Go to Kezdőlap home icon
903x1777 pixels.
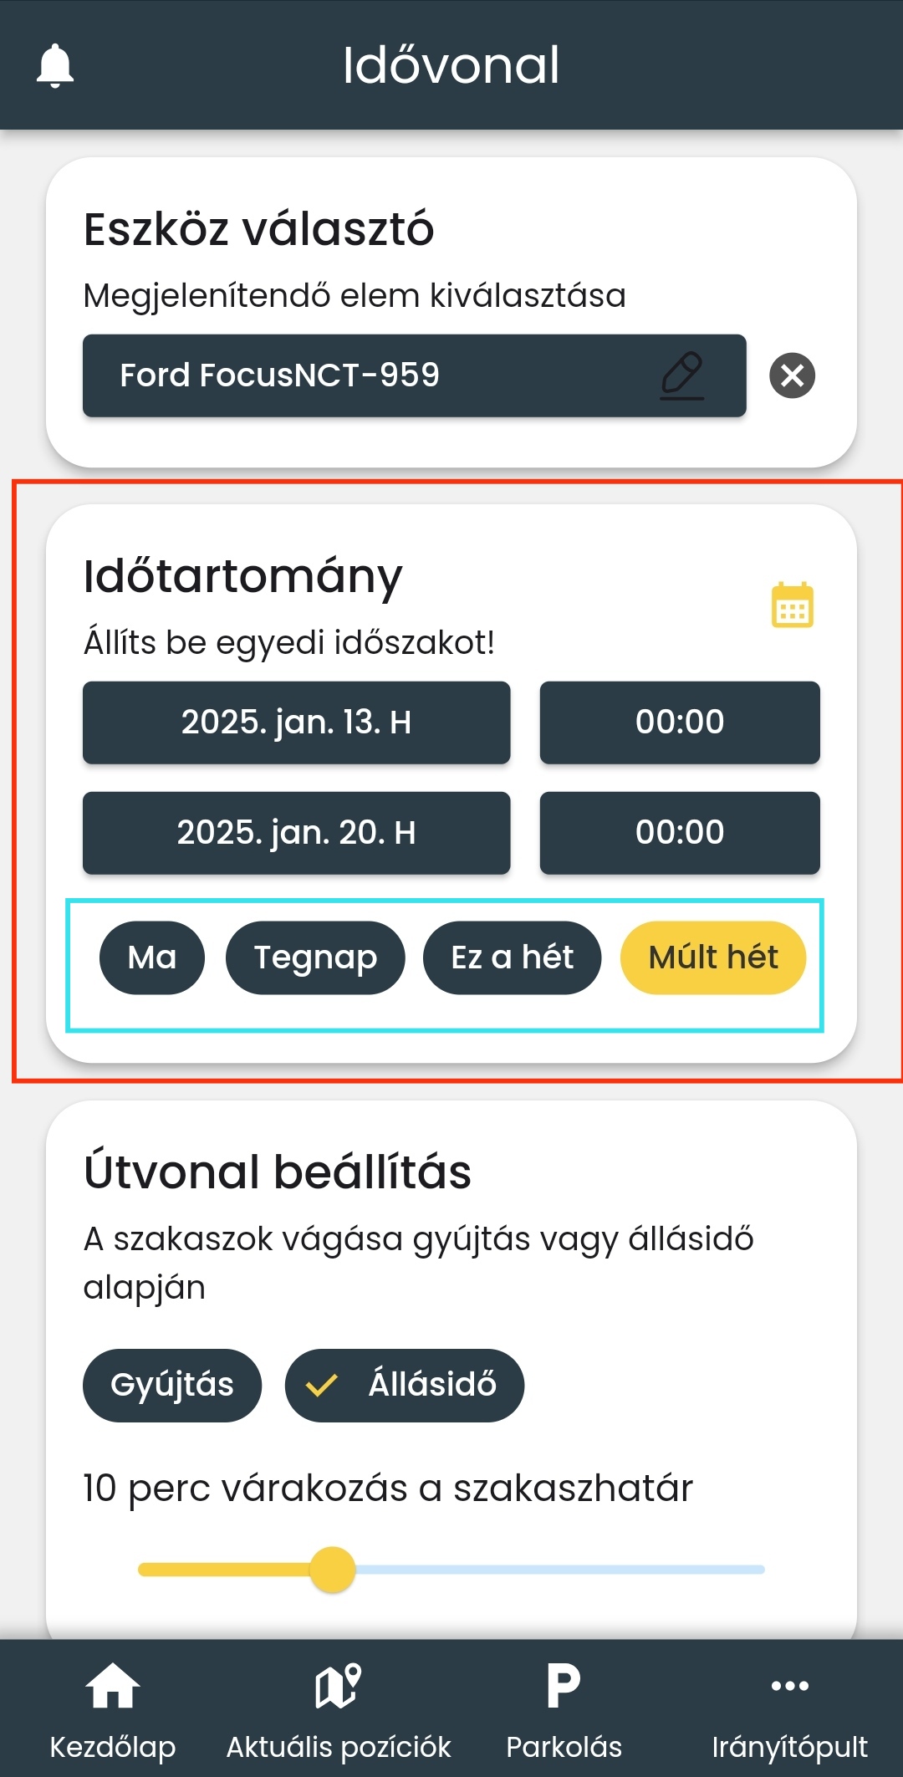pos(113,1686)
